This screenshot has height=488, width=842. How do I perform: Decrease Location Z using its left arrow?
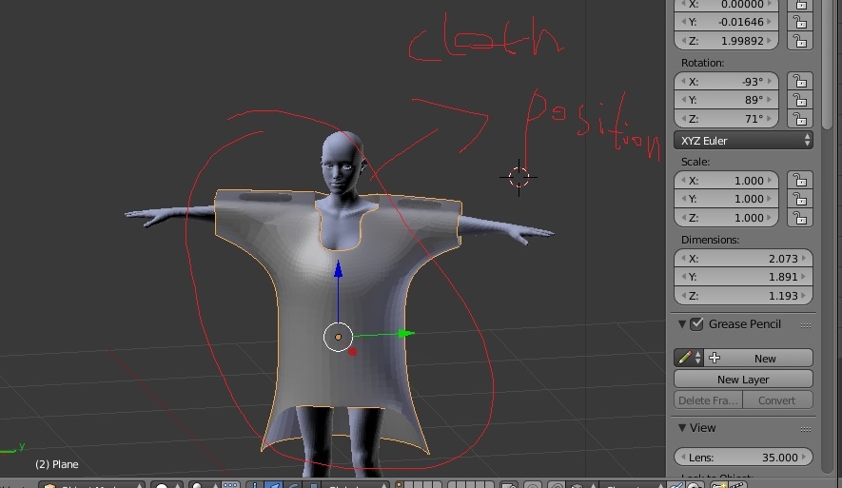pyautogui.click(x=683, y=41)
